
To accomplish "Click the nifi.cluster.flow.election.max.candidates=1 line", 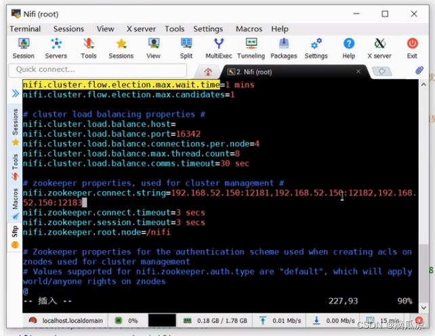I will [129, 95].
